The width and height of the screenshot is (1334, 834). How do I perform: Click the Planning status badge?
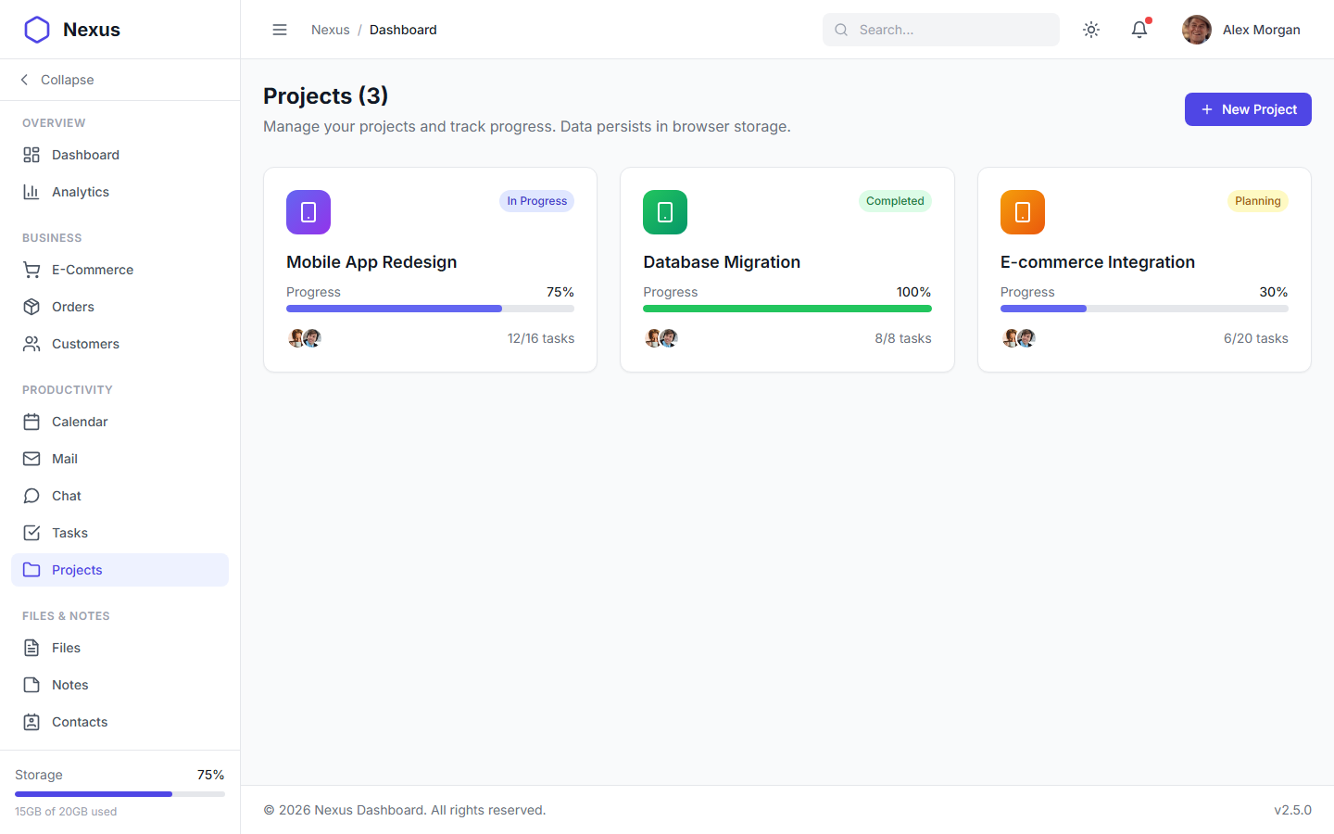(x=1258, y=201)
